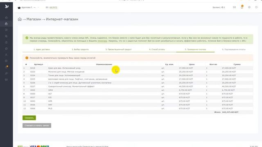Click the ID 663972 link

point(53,7)
